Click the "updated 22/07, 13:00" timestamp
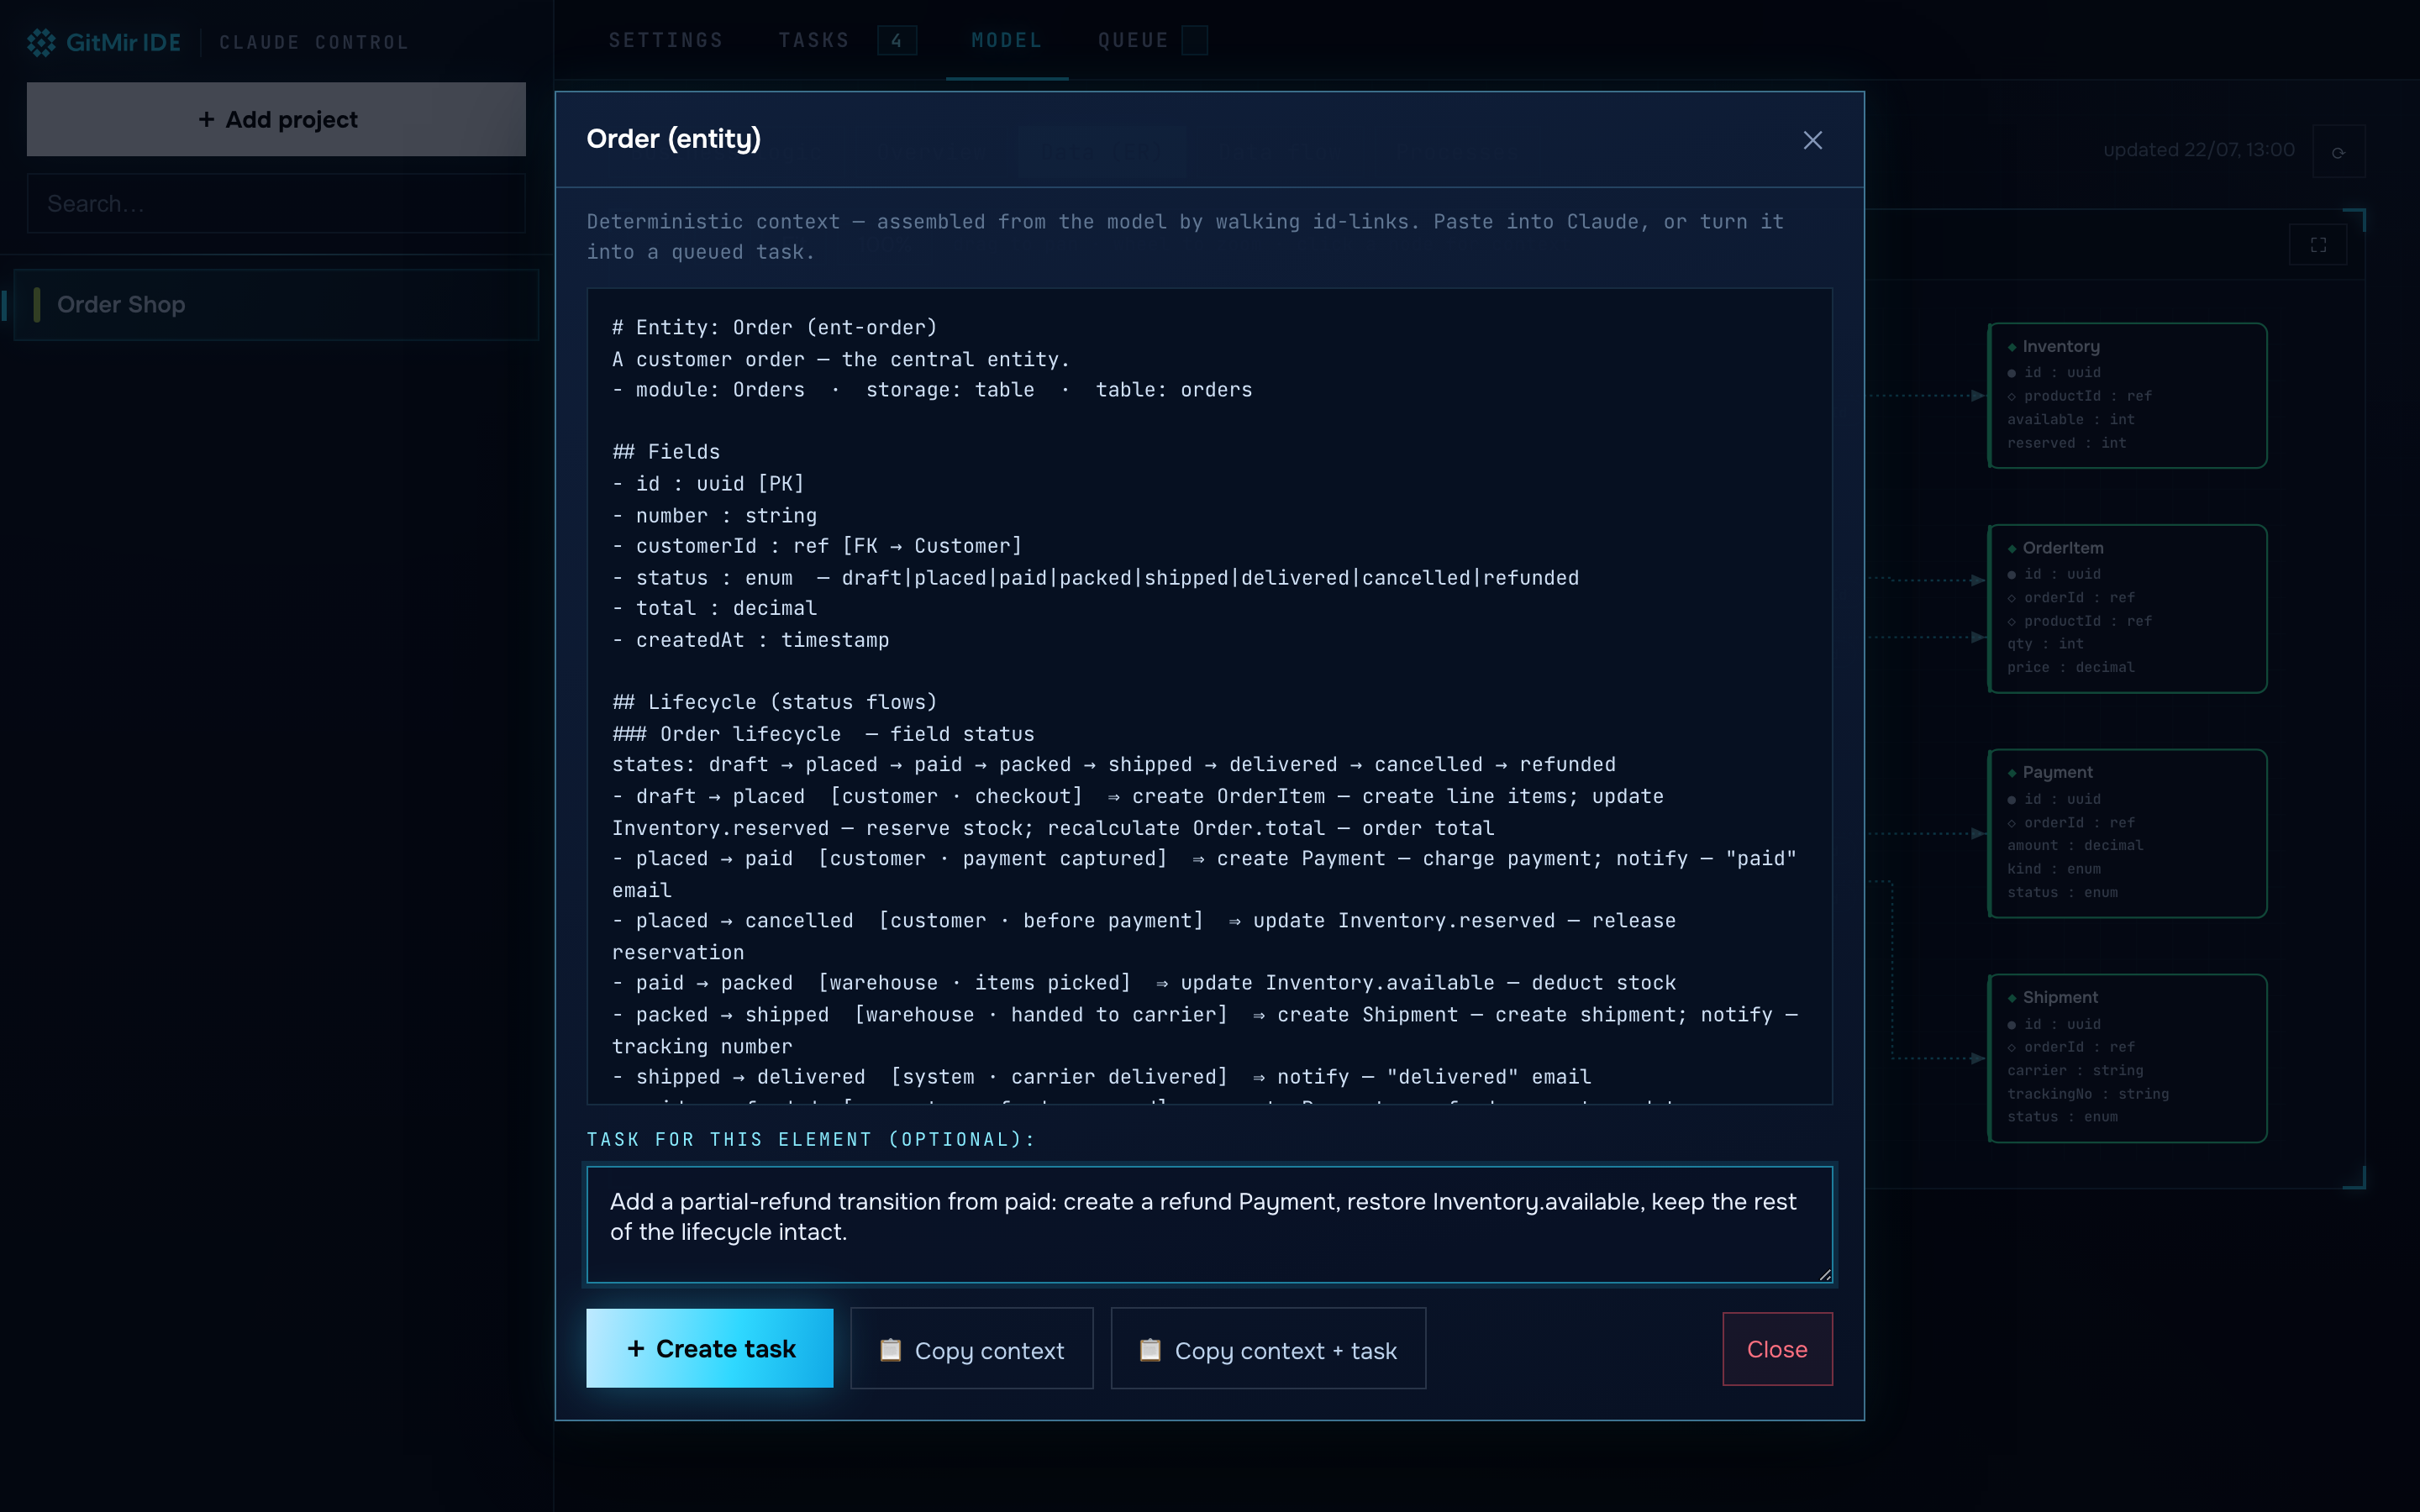 click(x=2198, y=150)
